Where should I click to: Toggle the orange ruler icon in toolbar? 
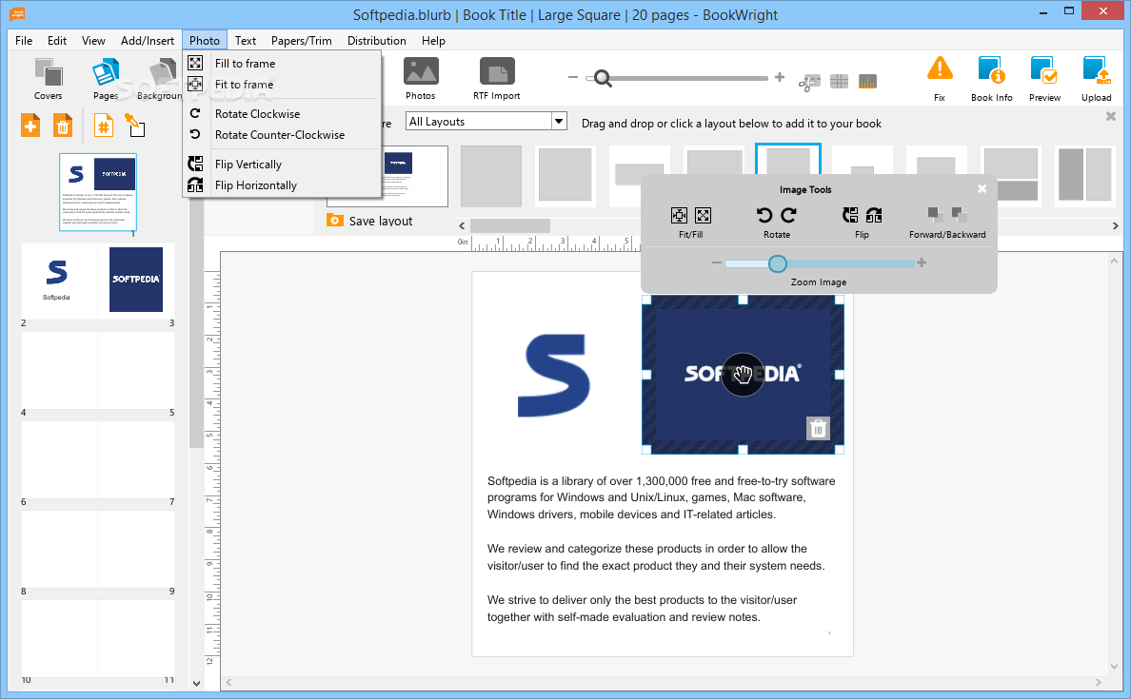tap(867, 82)
